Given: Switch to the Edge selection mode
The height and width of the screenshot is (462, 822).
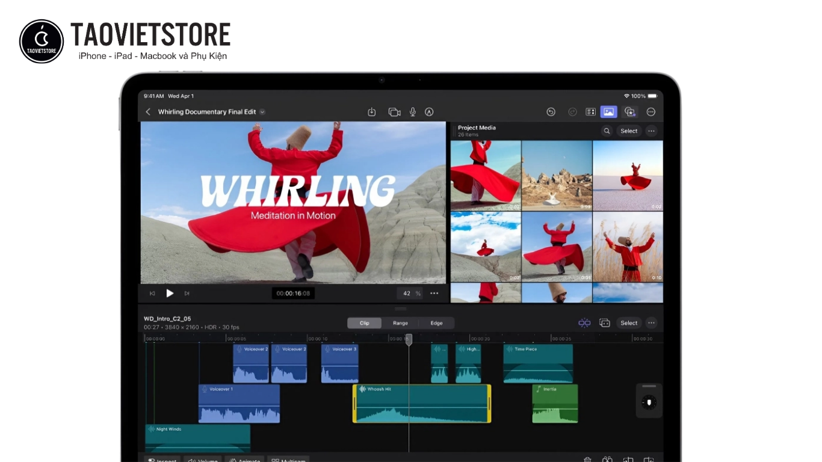Looking at the screenshot, I should click(x=436, y=323).
